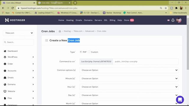Click the WordPress sidebar icon
Viewport: 189px width, 106px height.
[5, 57]
